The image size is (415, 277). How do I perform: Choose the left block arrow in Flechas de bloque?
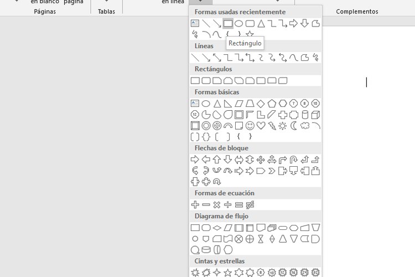click(x=206, y=160)
